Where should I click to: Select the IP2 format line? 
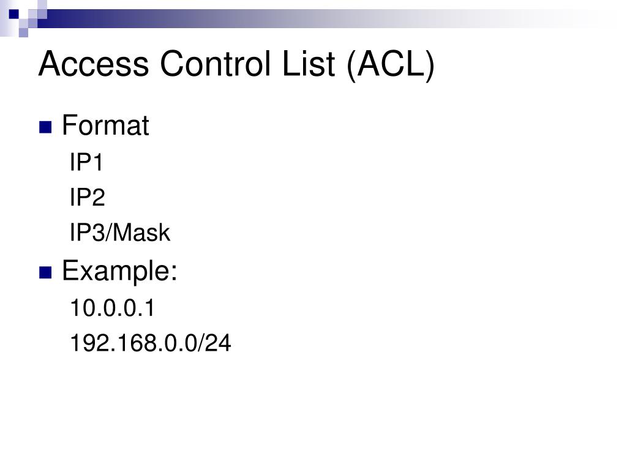[x=87, y=197]
